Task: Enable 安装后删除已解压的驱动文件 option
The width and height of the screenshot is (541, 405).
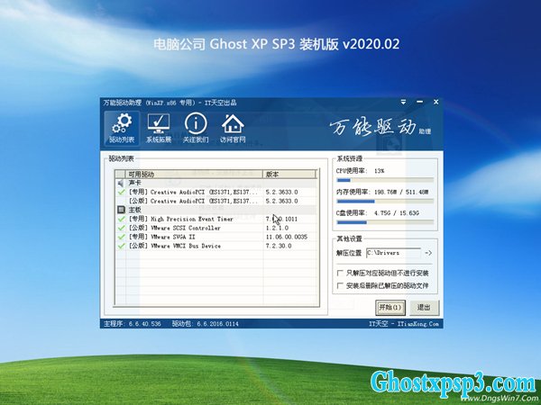Action: 340,285
